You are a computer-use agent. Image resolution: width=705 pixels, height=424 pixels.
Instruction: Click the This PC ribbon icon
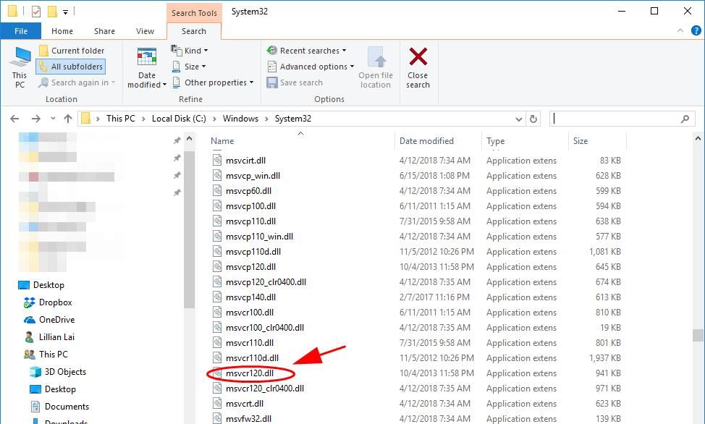point(20,58)
